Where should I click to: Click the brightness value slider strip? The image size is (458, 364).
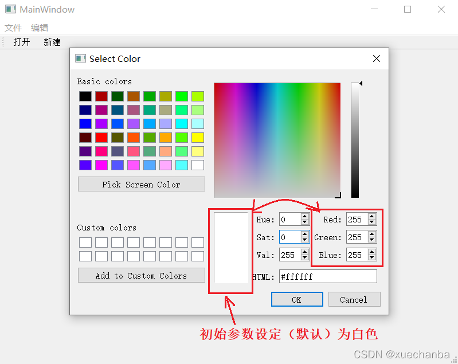coord(355,140)
